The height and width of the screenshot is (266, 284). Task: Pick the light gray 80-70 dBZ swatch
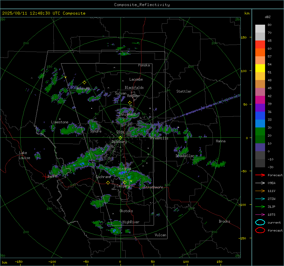coord(260,29)
